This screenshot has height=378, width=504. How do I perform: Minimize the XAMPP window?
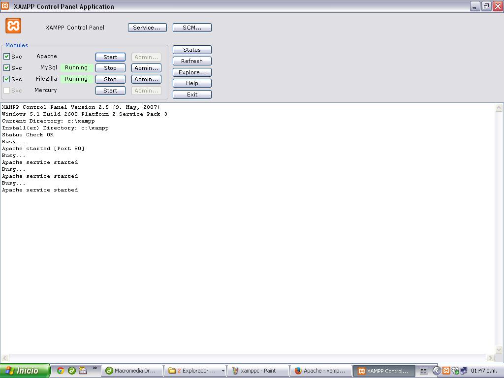[475, 6]
